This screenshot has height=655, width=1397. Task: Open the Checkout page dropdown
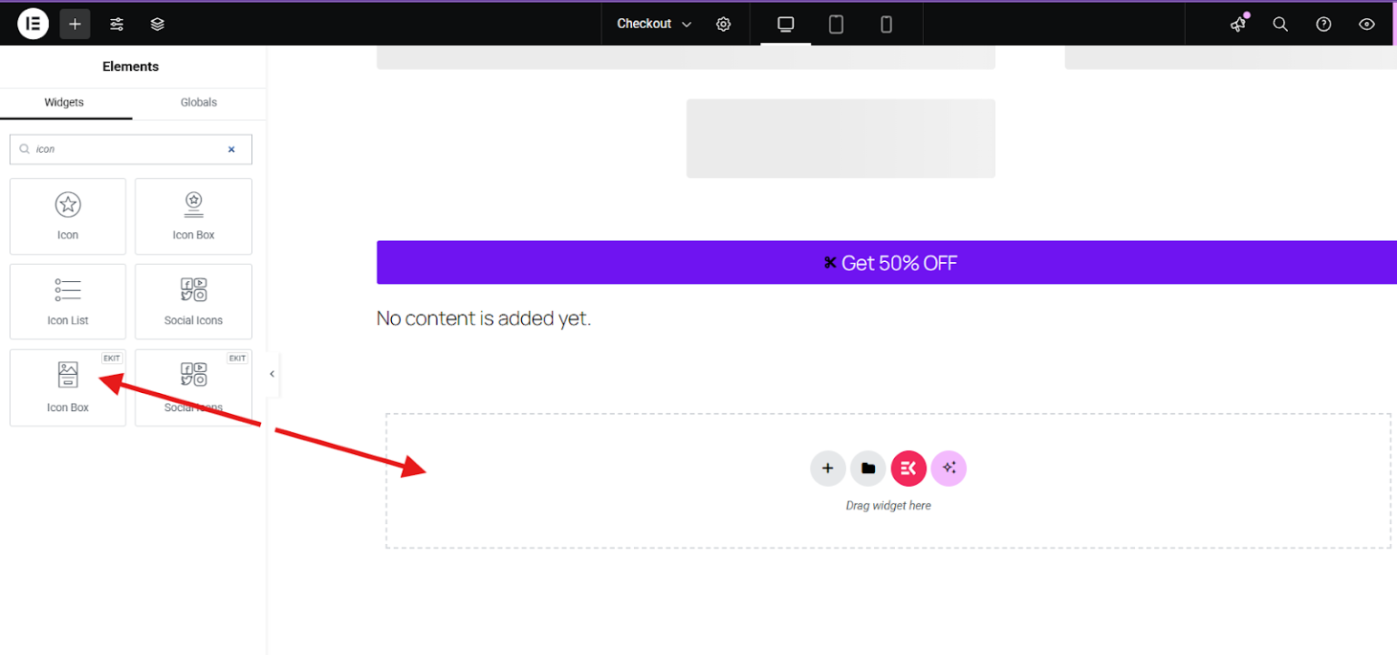click(x=652, y=24)
